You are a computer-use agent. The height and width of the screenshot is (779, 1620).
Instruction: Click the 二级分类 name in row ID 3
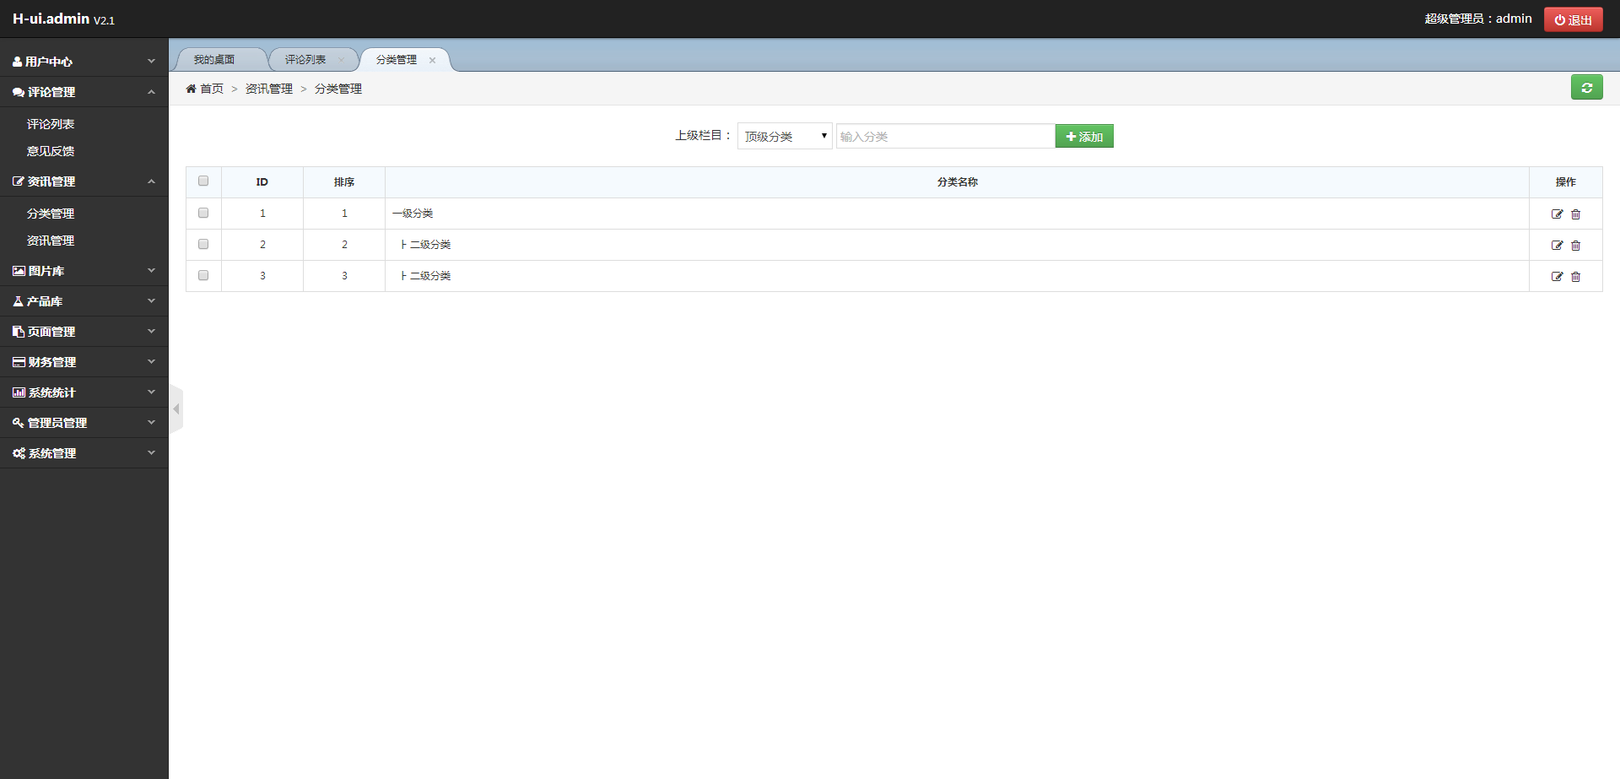(x=430, y=276)
